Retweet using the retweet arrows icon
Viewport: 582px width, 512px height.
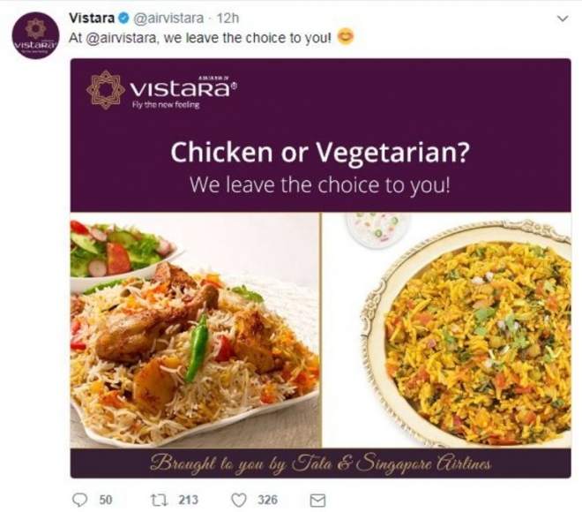(159, 501)
